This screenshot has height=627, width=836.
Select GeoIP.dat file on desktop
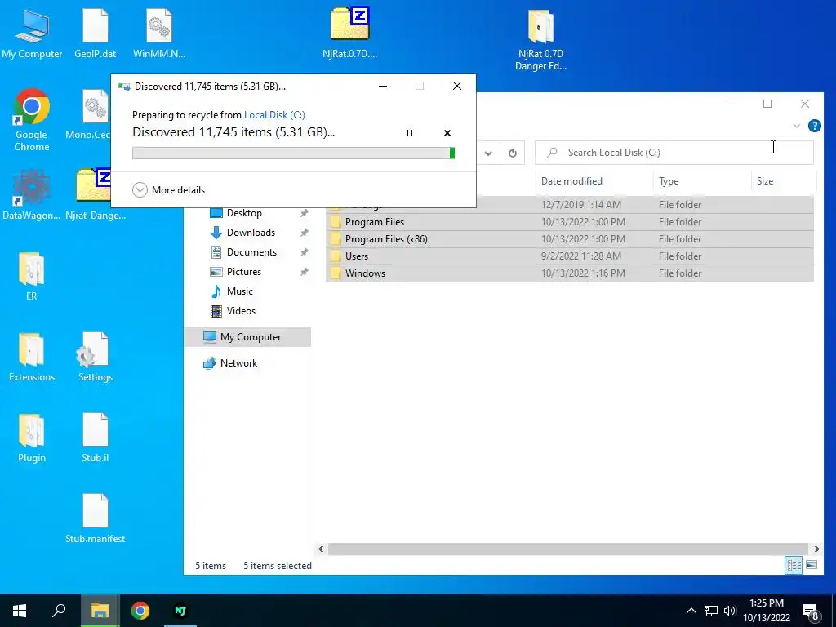96,34
